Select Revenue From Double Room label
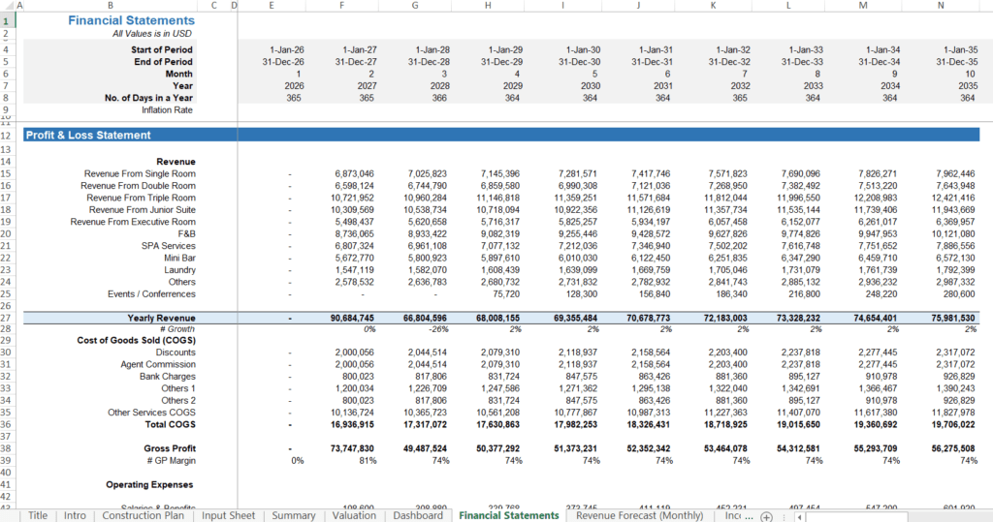 [x=138, y=185]
